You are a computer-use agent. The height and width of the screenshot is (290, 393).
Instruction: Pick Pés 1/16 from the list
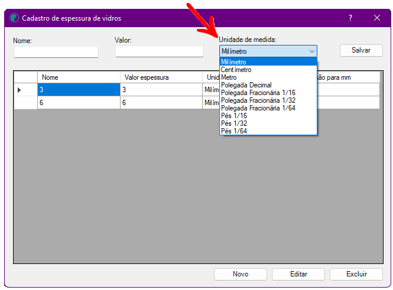coord(268,116)
